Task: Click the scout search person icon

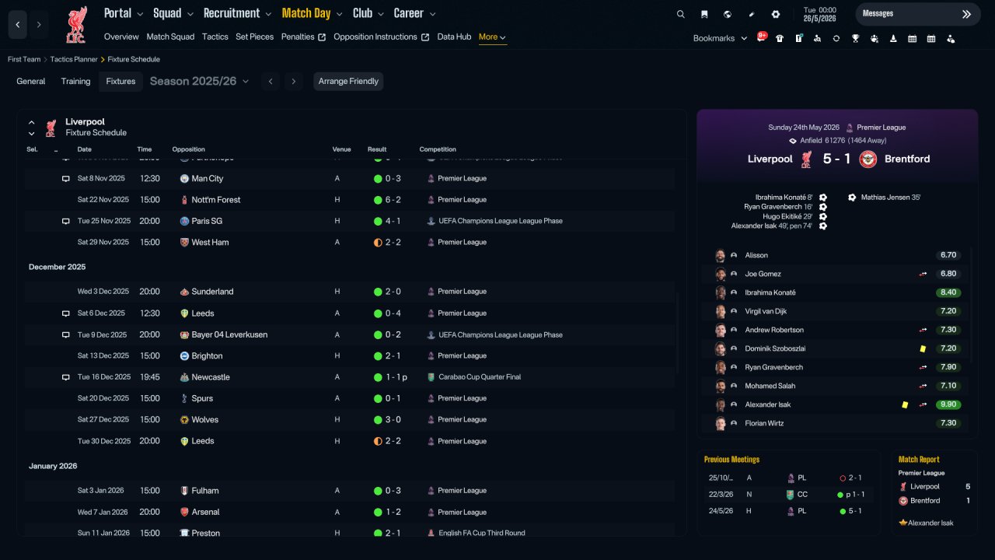Action: click(x=817, y=38)
